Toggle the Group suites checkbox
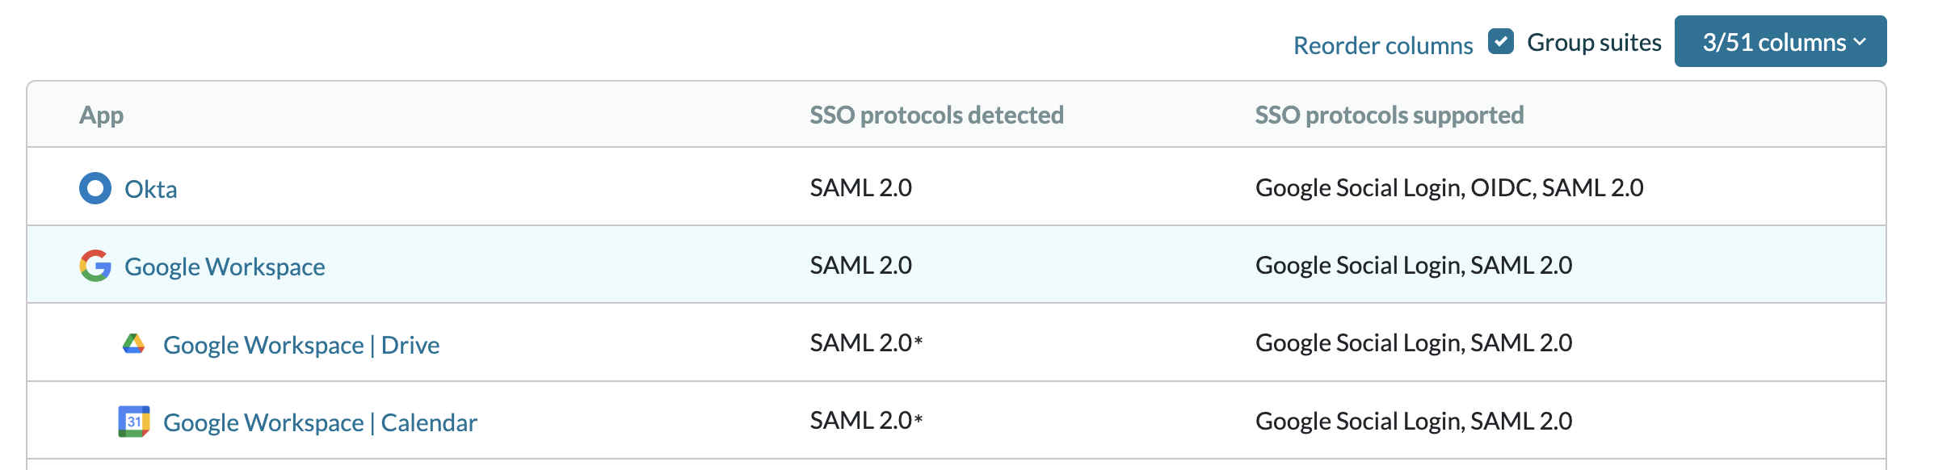Image resolution: width=1934 pixels, height=470 pixels. [x=1501, y=41]
